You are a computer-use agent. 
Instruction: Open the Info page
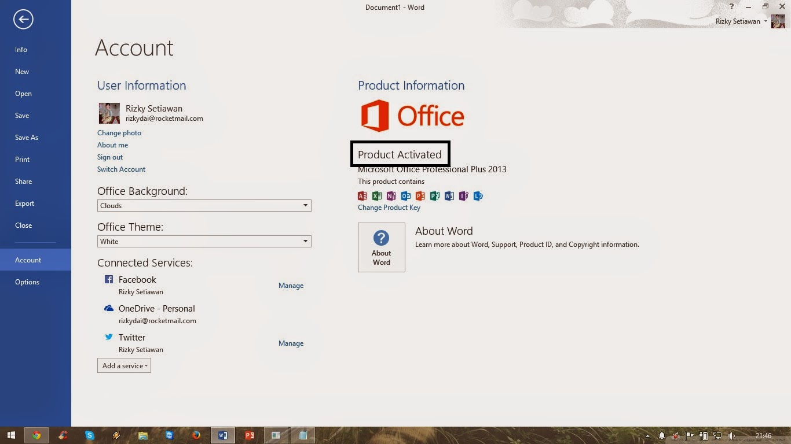pyautogui.click(x=35, y=50)
